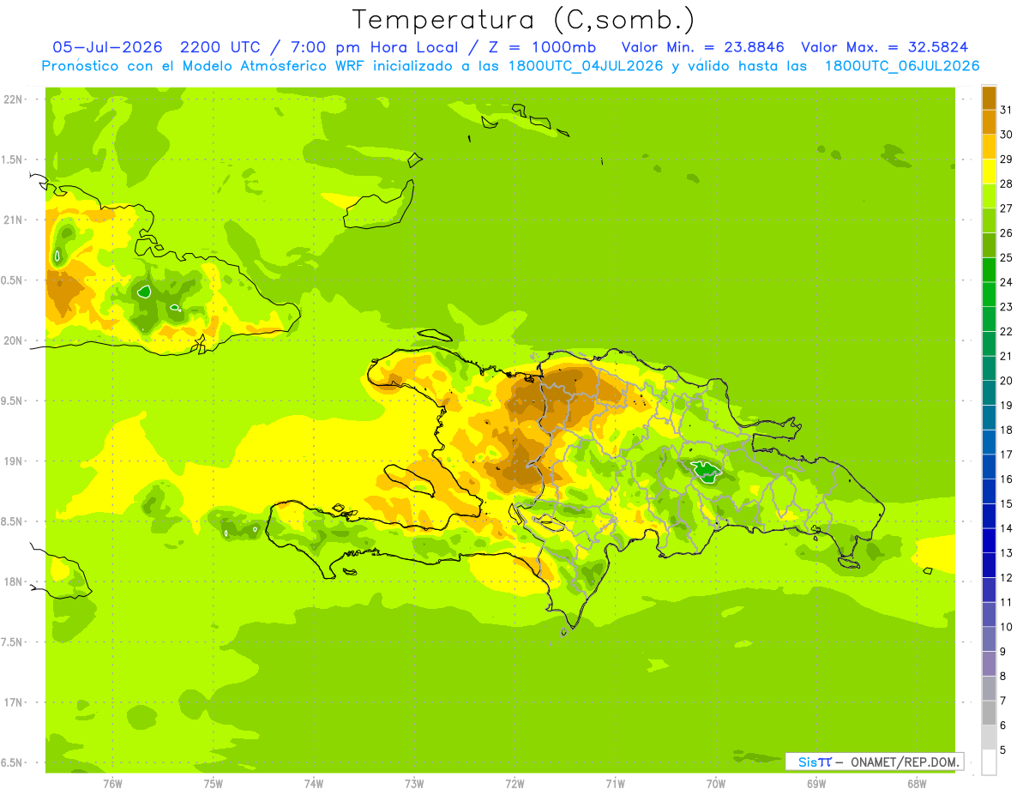This screenshot has height=795, width=1029.
Task: Click the '0.5N' latitude label
Action: point(13,280)
